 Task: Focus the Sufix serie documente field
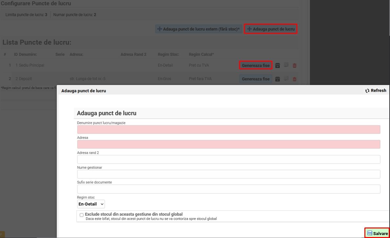tap(228, 189)
